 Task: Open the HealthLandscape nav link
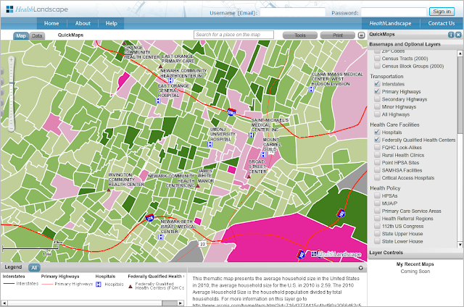pos(390,23)
